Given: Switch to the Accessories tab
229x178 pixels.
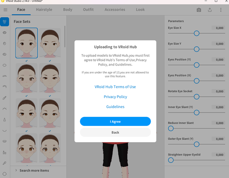Looking at the screenshot, I should 115,9.
